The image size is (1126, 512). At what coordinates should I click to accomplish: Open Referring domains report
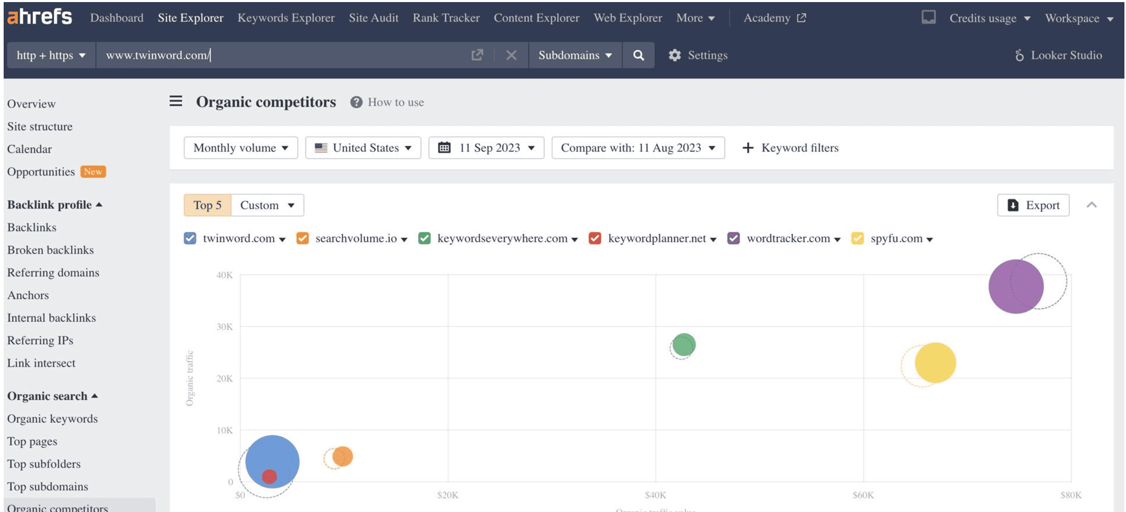53,272
